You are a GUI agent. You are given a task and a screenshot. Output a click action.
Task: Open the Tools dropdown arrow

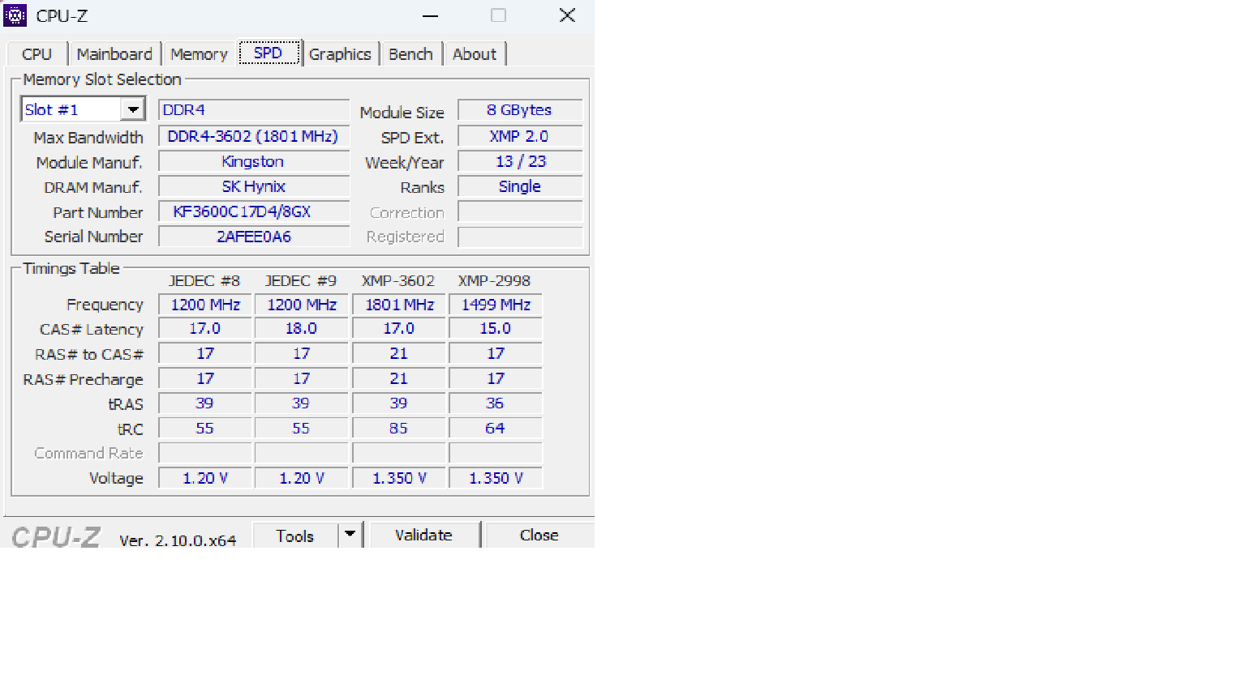(x=350, y=534)
